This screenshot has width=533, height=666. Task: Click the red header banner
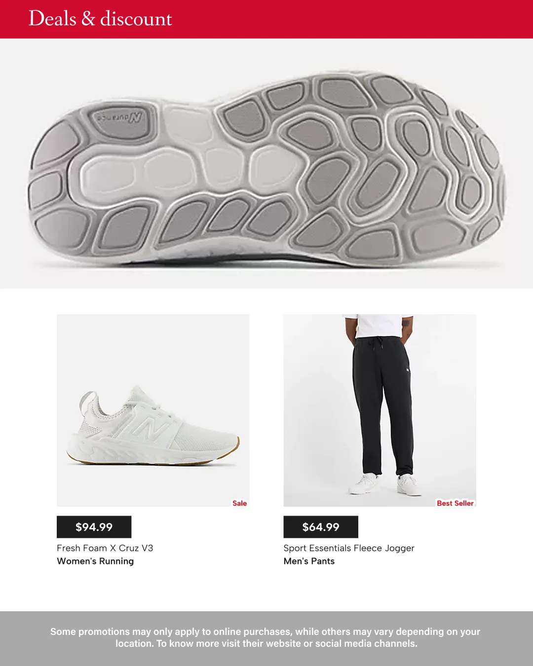pyautogui.click(x=266, y=19)
